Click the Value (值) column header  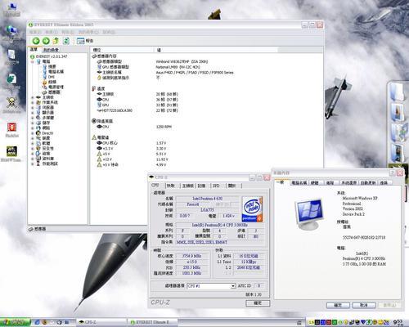215,50
